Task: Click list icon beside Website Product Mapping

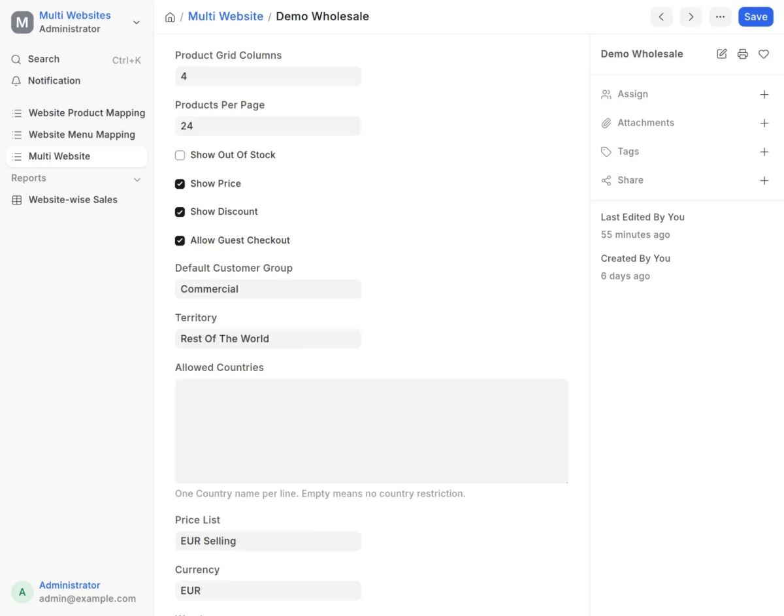Action: (x=17, y=113)
